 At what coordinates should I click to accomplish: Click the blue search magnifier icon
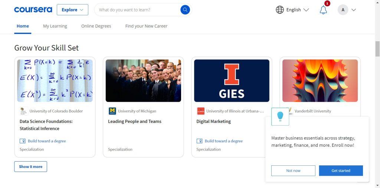[185, 10]
